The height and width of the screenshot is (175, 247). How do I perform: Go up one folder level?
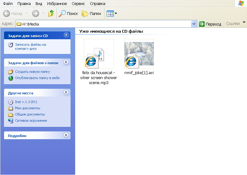point(51,14)
